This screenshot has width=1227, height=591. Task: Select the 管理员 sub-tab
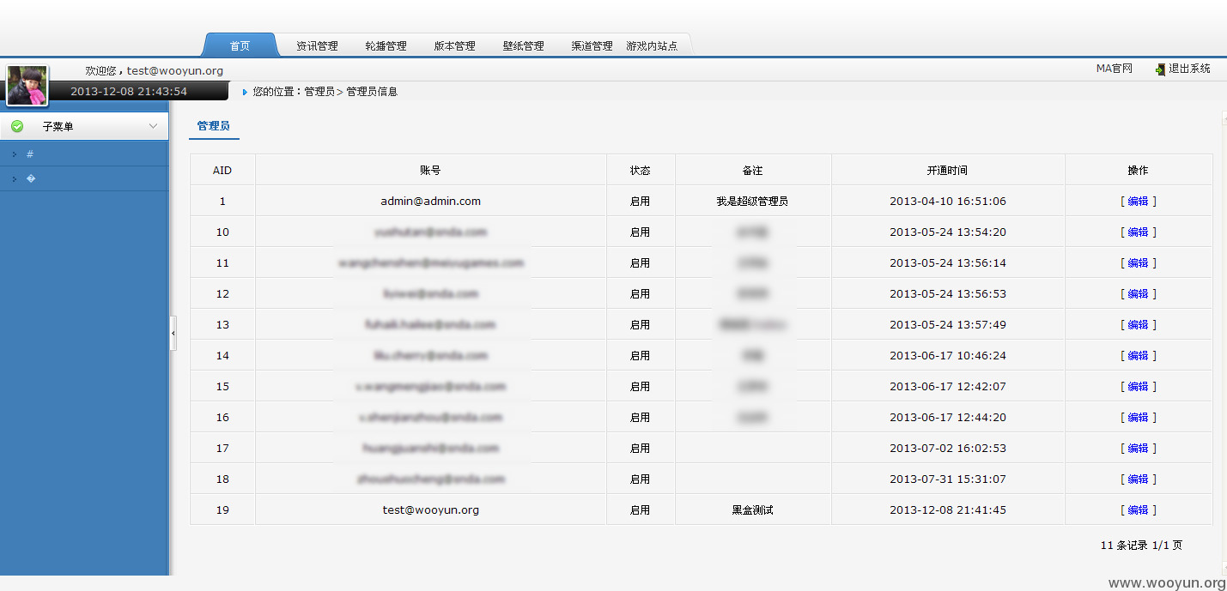pos(214,126)
